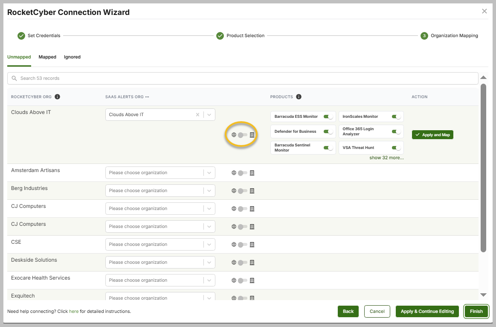Disable the IronScales Monitor product
This screenshot has height=327, width=496.
point(396,117)
